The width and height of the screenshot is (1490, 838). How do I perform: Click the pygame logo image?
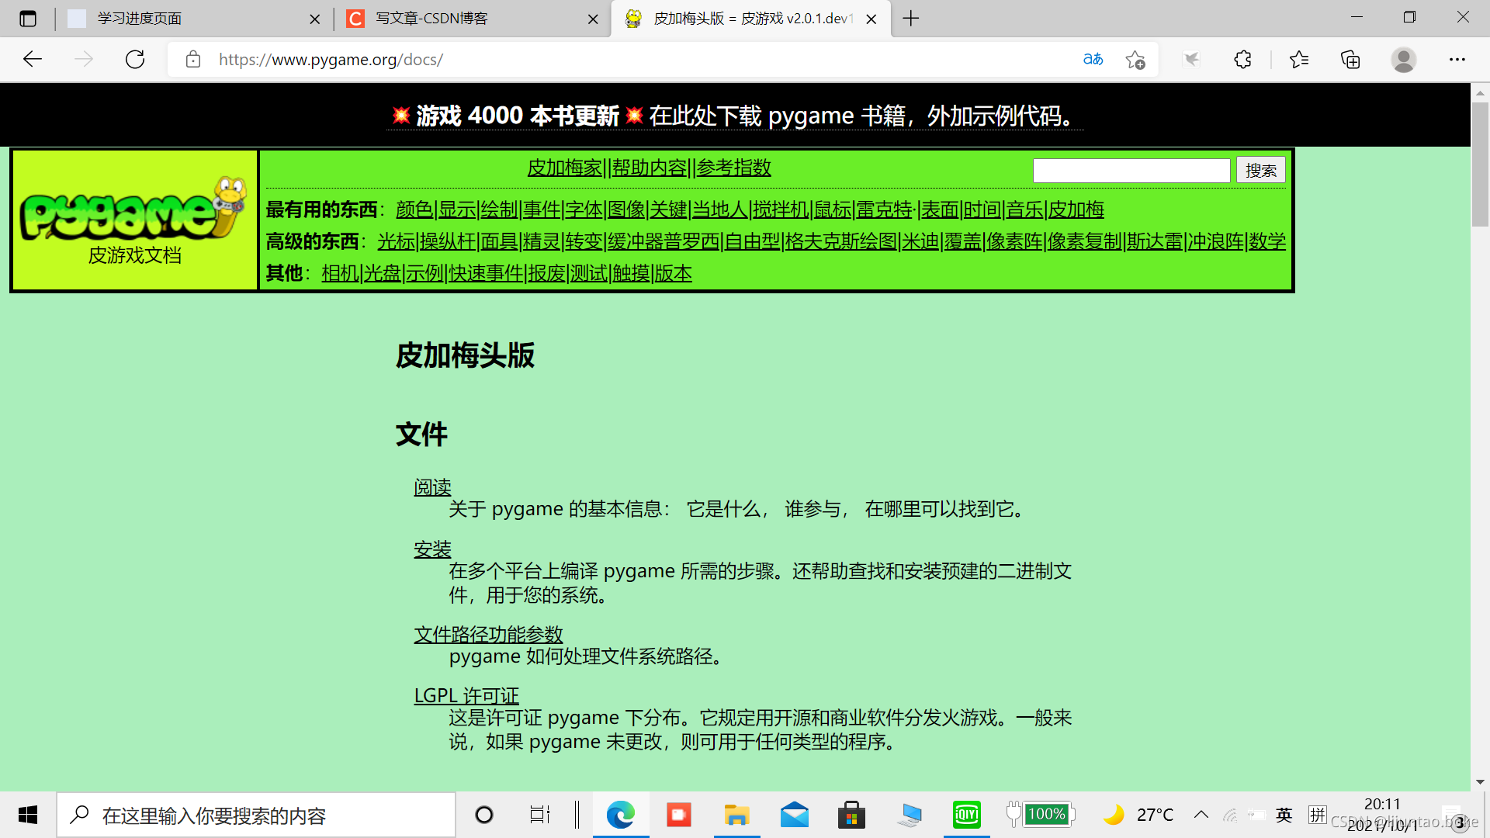(x=133, y=208)
